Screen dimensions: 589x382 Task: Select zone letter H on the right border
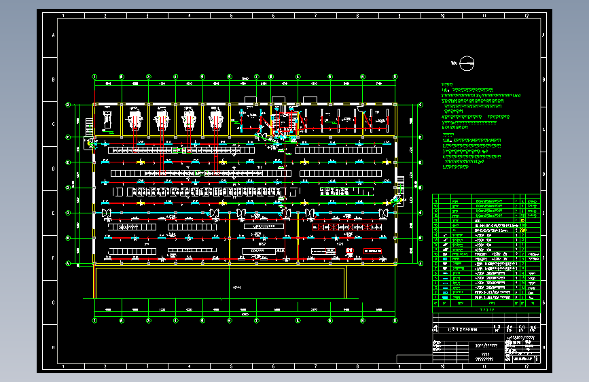(x=543, y=347)
